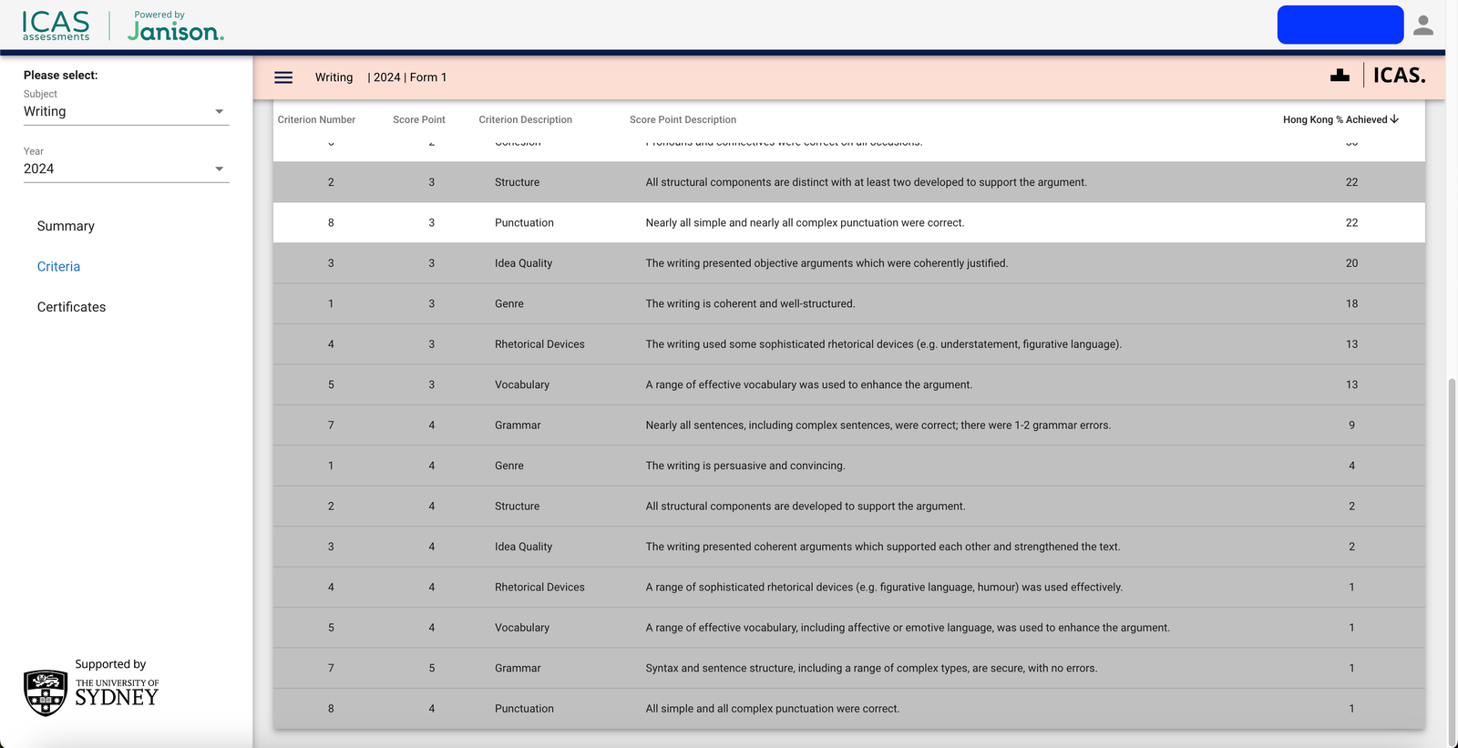Open the Subject dropdown showing Writing
1458x748 pixels.
(126, 111)
